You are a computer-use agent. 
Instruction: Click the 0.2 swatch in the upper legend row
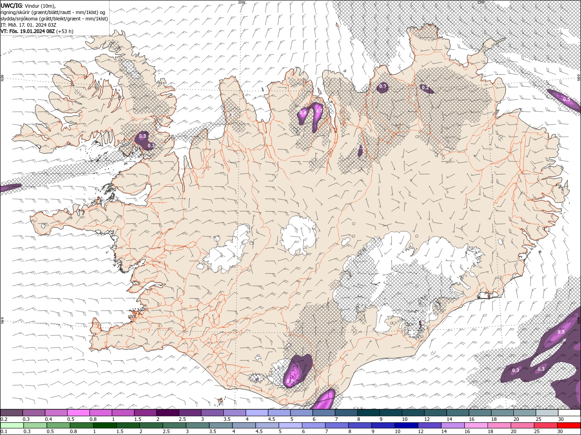pyautogui.click(x=11, y=413)
